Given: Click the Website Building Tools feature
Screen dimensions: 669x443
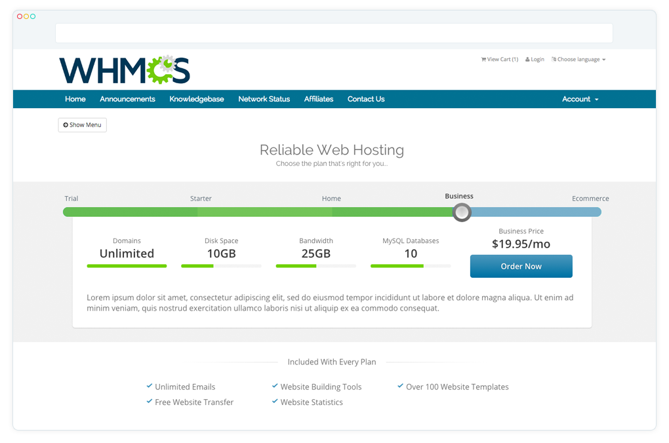Looking at the screenshot, I should point(321,387).
